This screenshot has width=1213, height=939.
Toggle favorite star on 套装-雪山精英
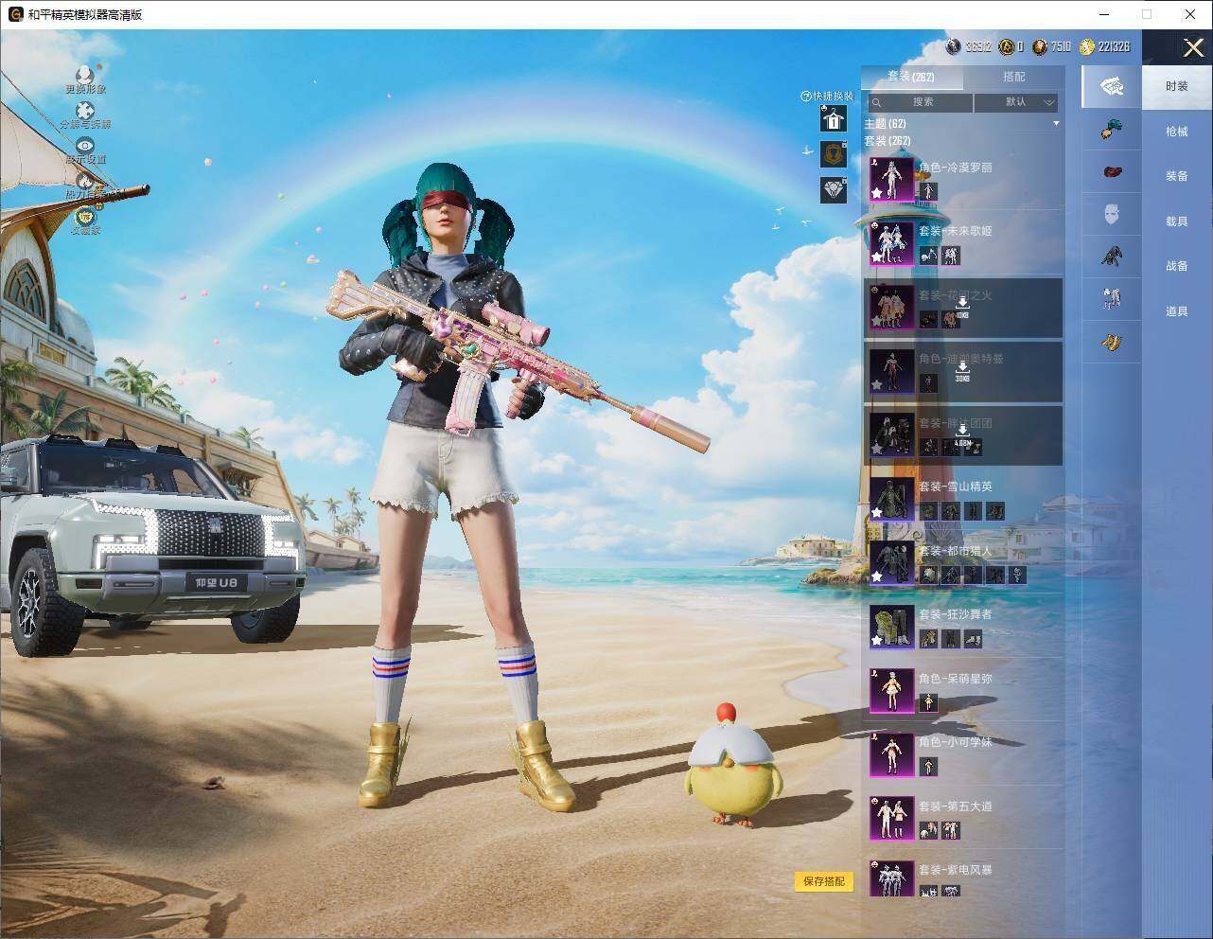[877, 512]
